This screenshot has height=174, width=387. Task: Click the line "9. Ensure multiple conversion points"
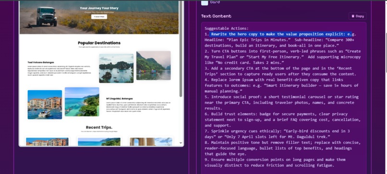[275, 160]
